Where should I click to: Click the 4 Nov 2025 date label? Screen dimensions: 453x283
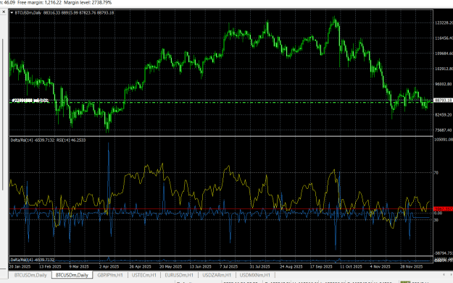[x=380, y=266]
